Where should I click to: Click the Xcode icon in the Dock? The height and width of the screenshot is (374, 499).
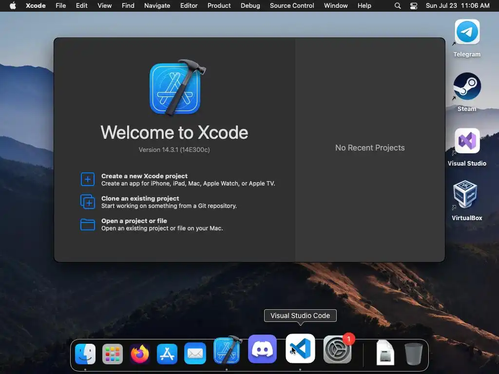point(227,351)
